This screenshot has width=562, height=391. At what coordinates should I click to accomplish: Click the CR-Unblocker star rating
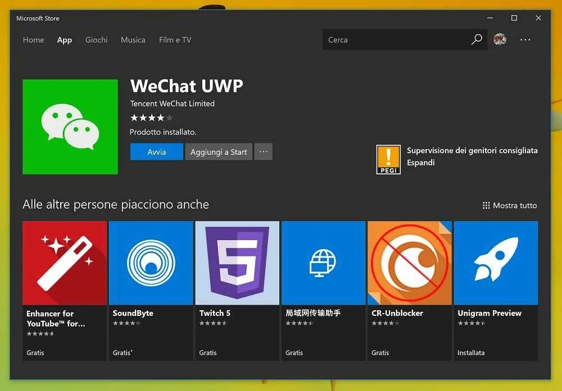386,323
